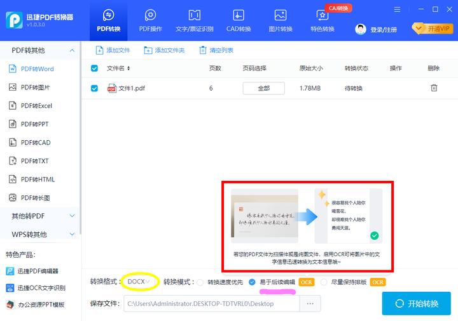
Task: Open the 图片转换 tab
Action: [281, 20]
